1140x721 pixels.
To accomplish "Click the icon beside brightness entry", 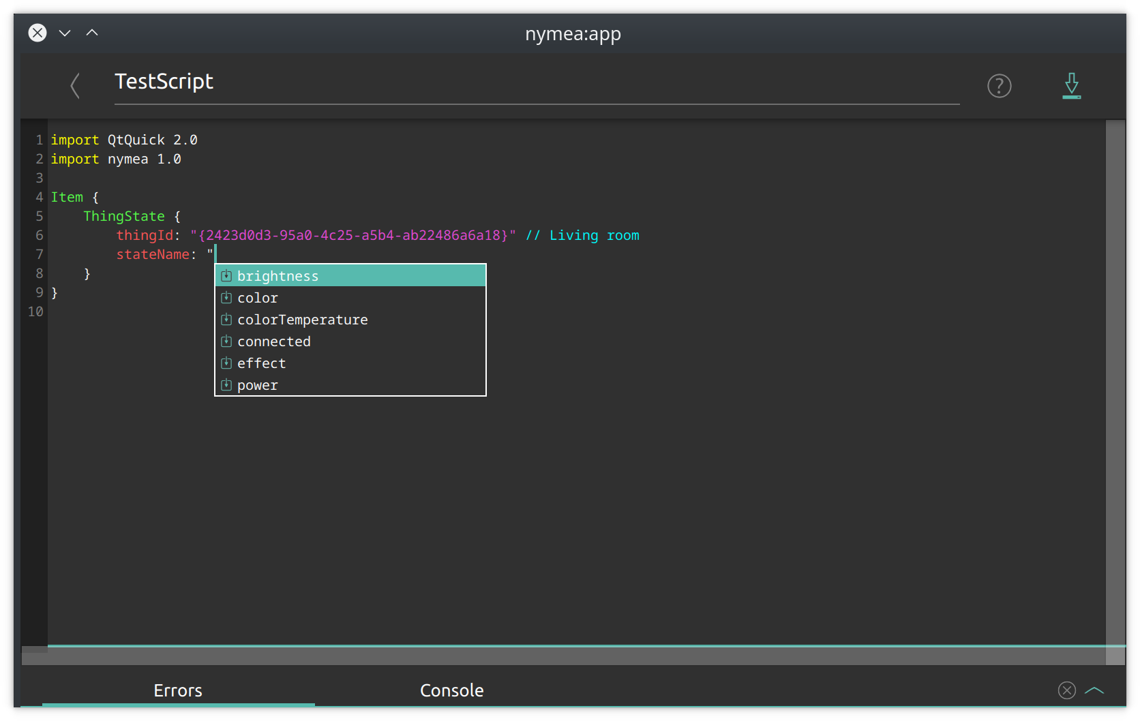I will [x=226, y=276].
